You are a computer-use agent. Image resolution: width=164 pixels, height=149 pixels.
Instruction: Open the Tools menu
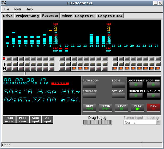point(17,9)
